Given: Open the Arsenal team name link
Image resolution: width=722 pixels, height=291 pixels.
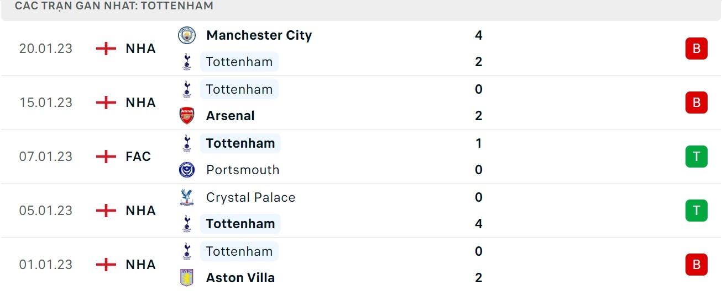Looking at the screenshot, I should pyautogui.click(x=230, y=116).
